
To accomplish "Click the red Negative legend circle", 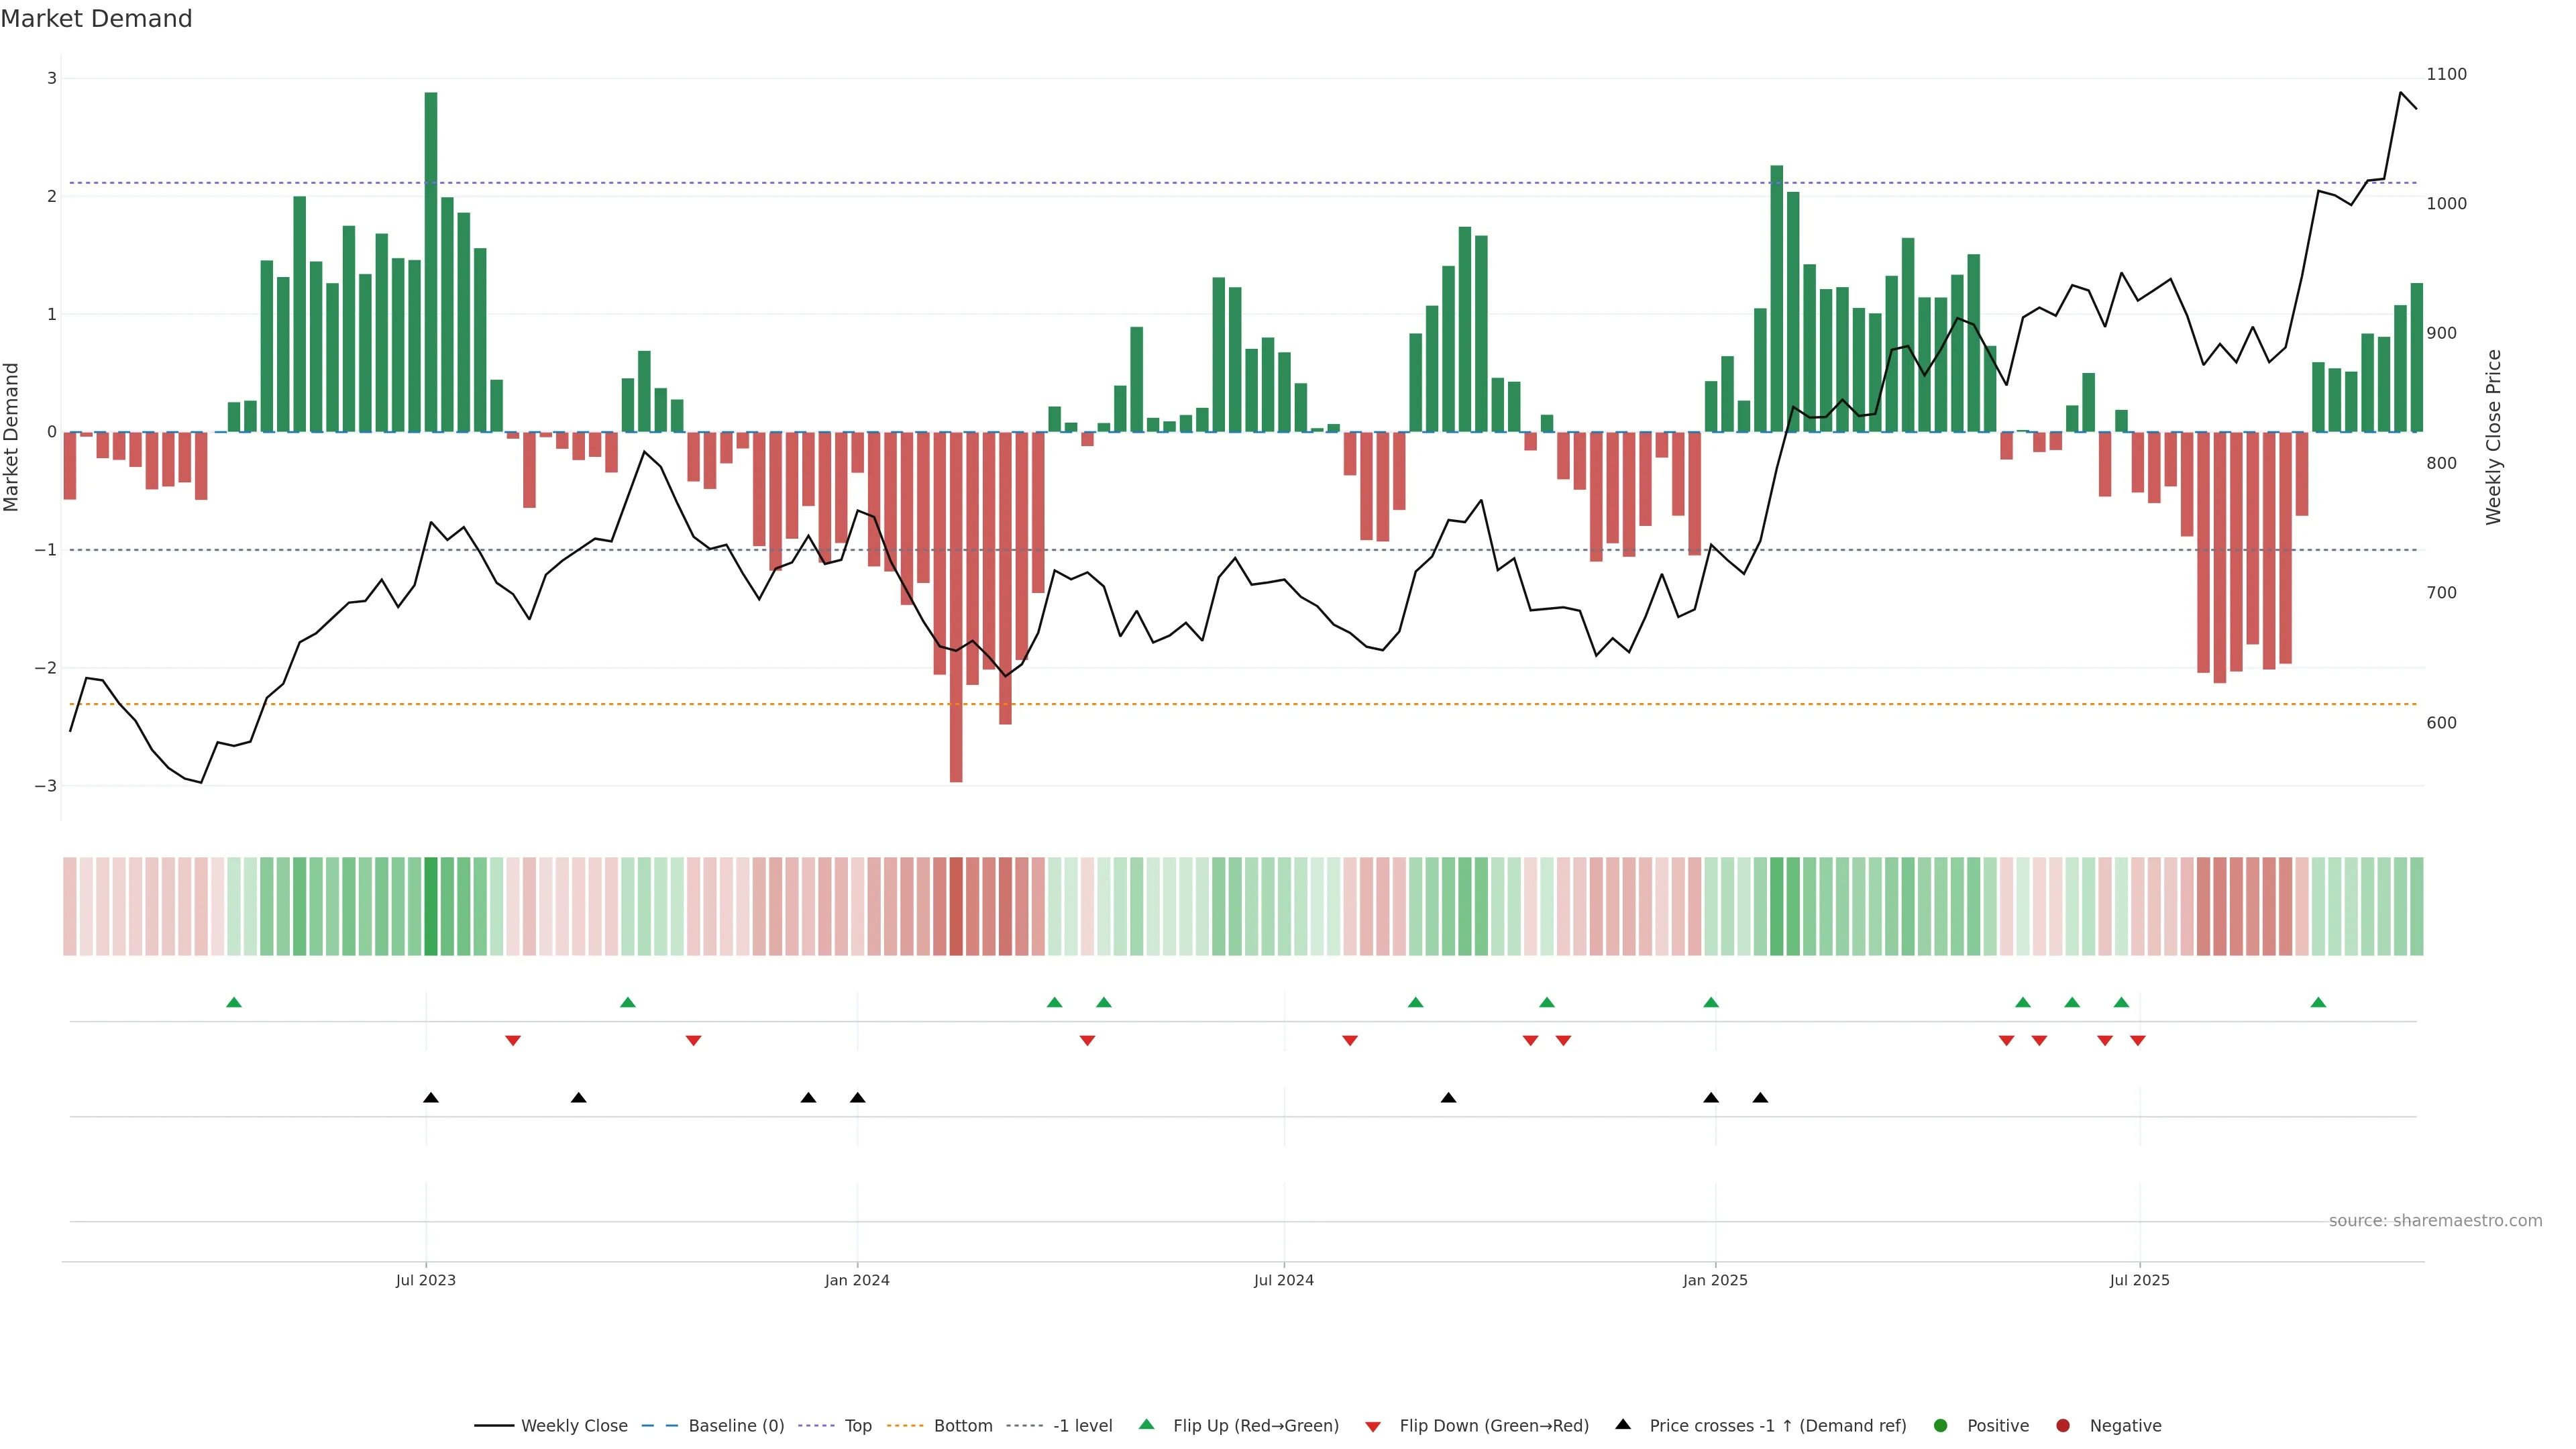I will click(2063, 1426).
